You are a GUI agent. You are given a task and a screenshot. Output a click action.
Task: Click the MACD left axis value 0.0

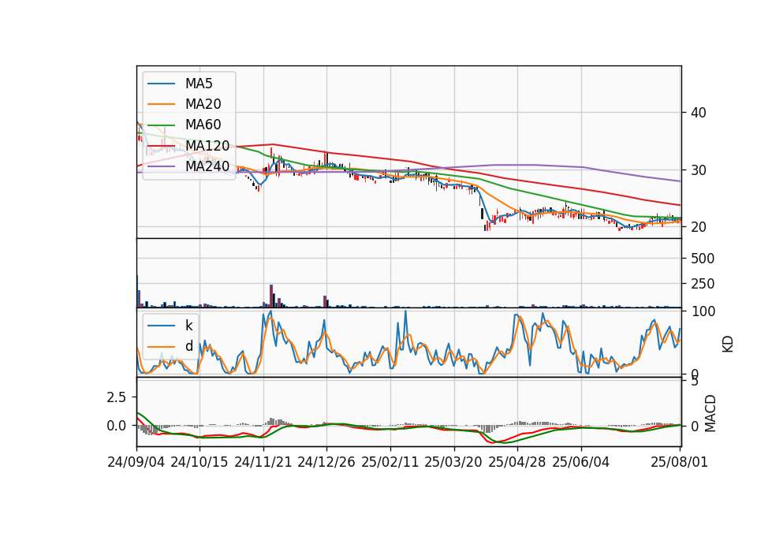(116, 426)
